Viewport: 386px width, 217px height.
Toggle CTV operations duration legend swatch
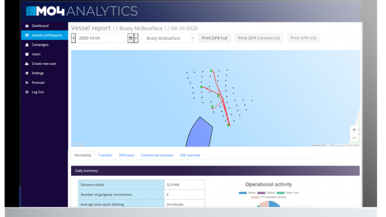pyautogui.click(x=255, y=197)
